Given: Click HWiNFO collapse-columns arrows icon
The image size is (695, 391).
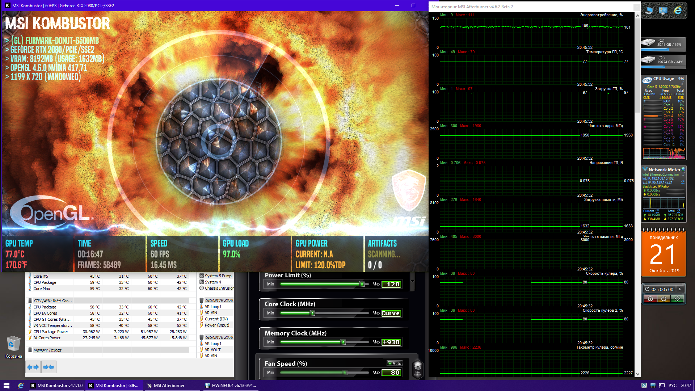Looking at the screenshot, I should click(x=49, y=367).
